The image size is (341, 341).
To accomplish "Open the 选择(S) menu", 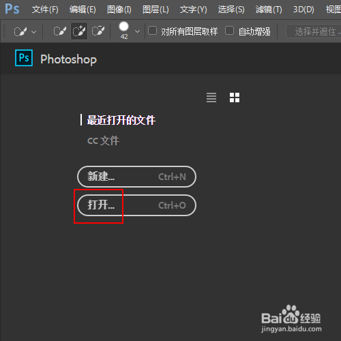I will [x=231, y=10].
